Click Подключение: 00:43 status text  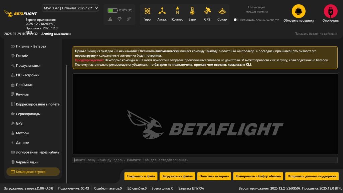click(x=73, y=188)
